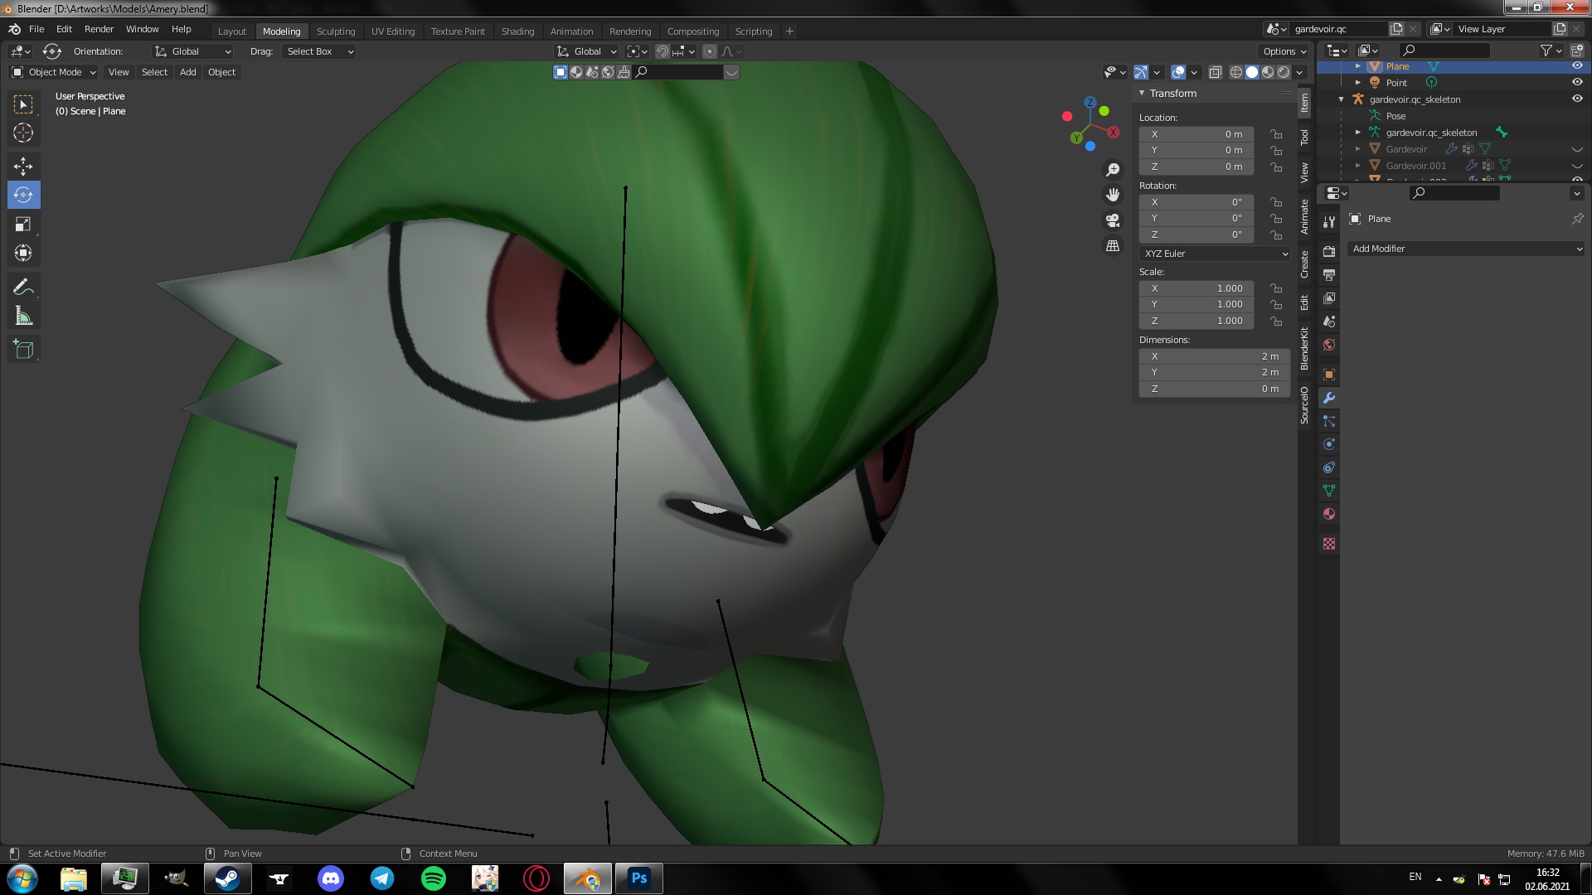1592x895 pixels.
Task: Open the Options dropdown in header
Action: click(x=1284, y=51)
